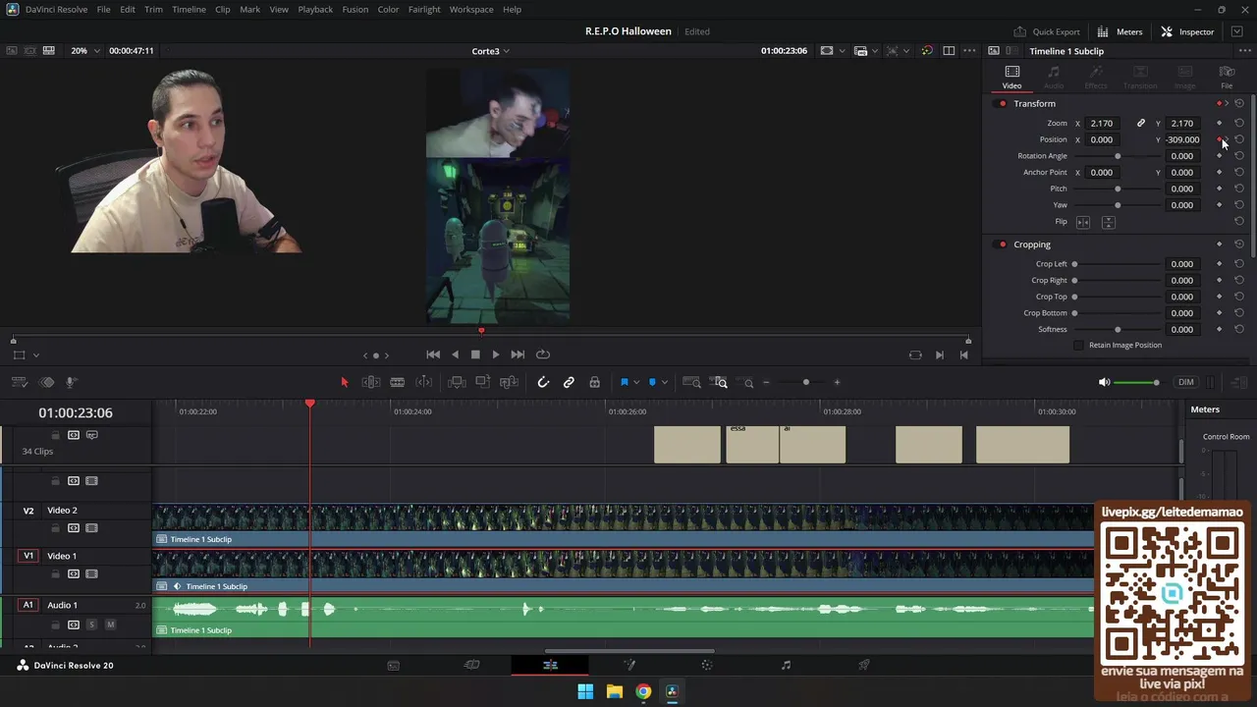Select the Blade Edit tool

pyautogui.click(x=398, y=382)
